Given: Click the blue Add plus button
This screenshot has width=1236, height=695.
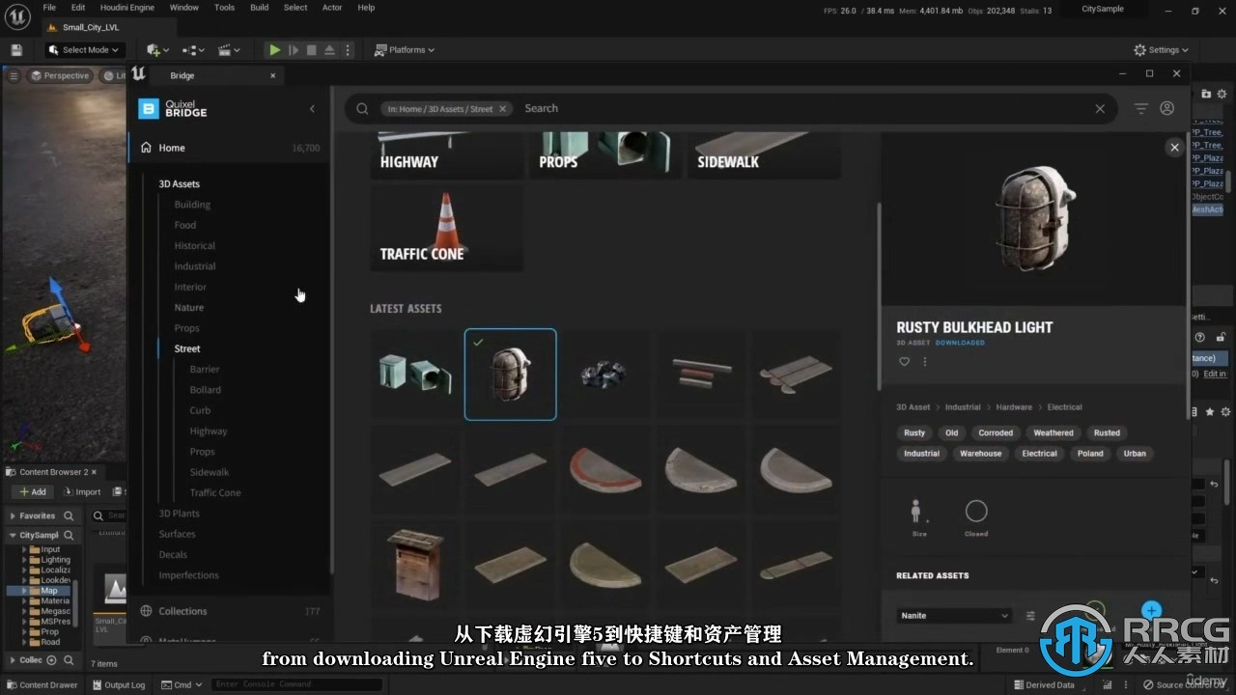Looking at the screenshot, I should pos(1151,610).
